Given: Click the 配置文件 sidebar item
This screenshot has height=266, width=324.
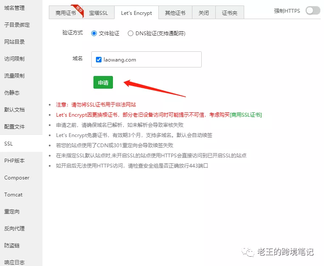Looking at the screenshot, I should coord(14,127).
